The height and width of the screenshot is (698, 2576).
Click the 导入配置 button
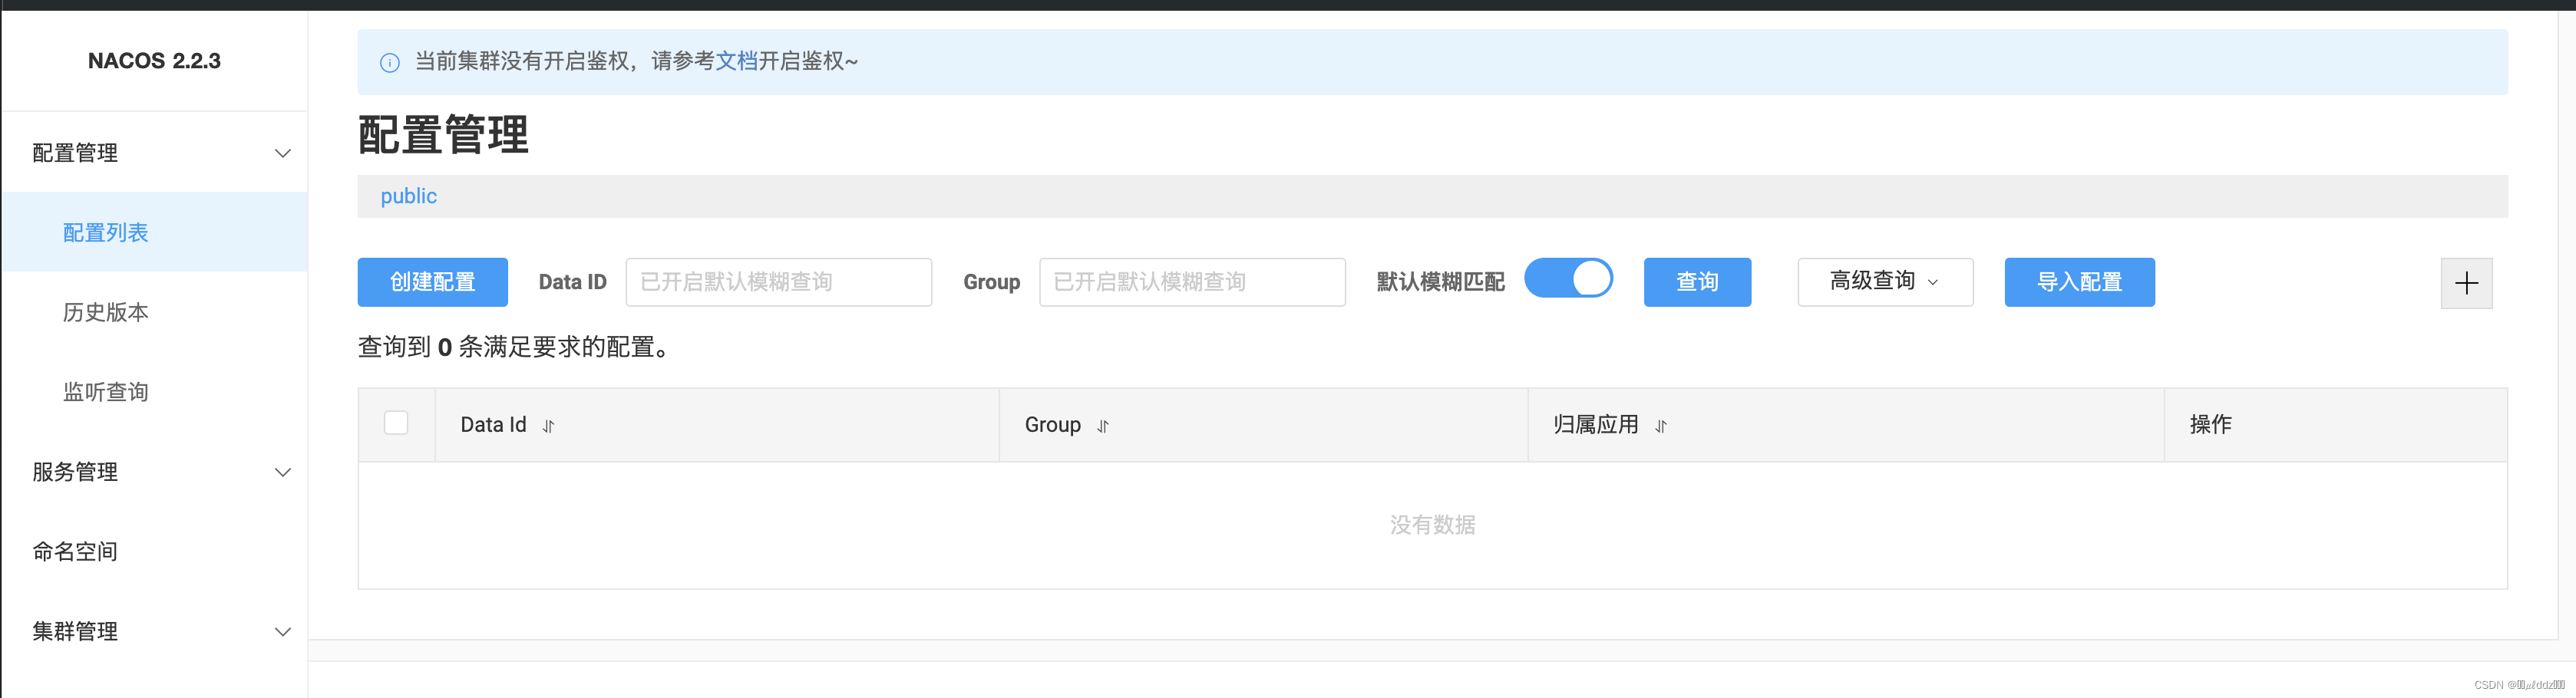(2079, 282)
